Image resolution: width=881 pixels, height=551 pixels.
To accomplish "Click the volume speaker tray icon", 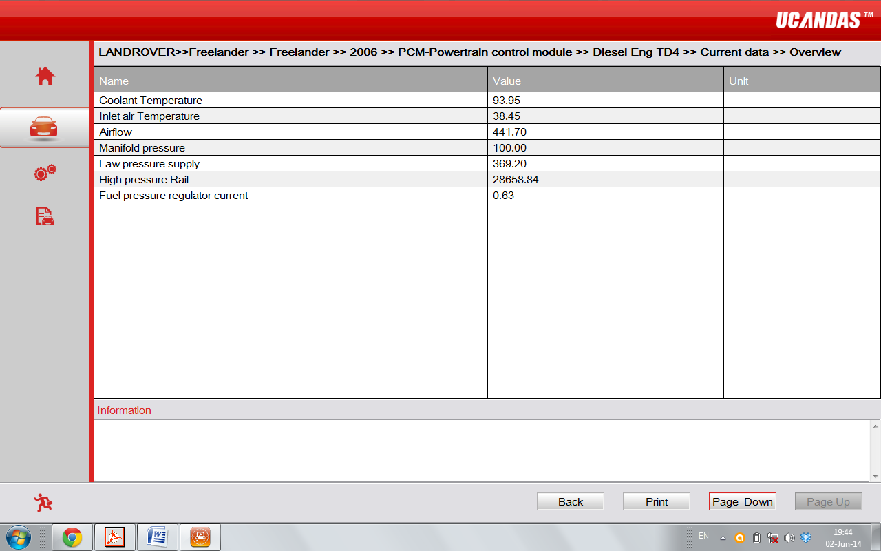I will click(x=789, y=538).
